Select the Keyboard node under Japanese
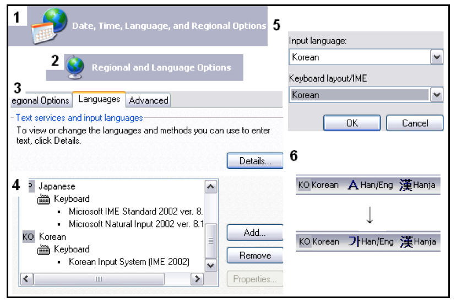The height and width of the screenshot is (302, 456). pyautogui.click(x=72, y=199)
